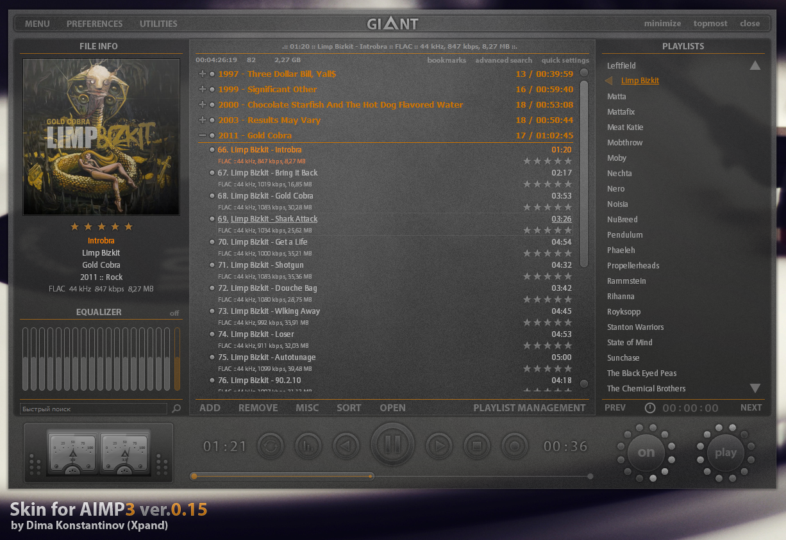Screen dimensions: 786x540
Task: Toggle the topmost window option
Action: pyautogui.click(x=710, y=24)
